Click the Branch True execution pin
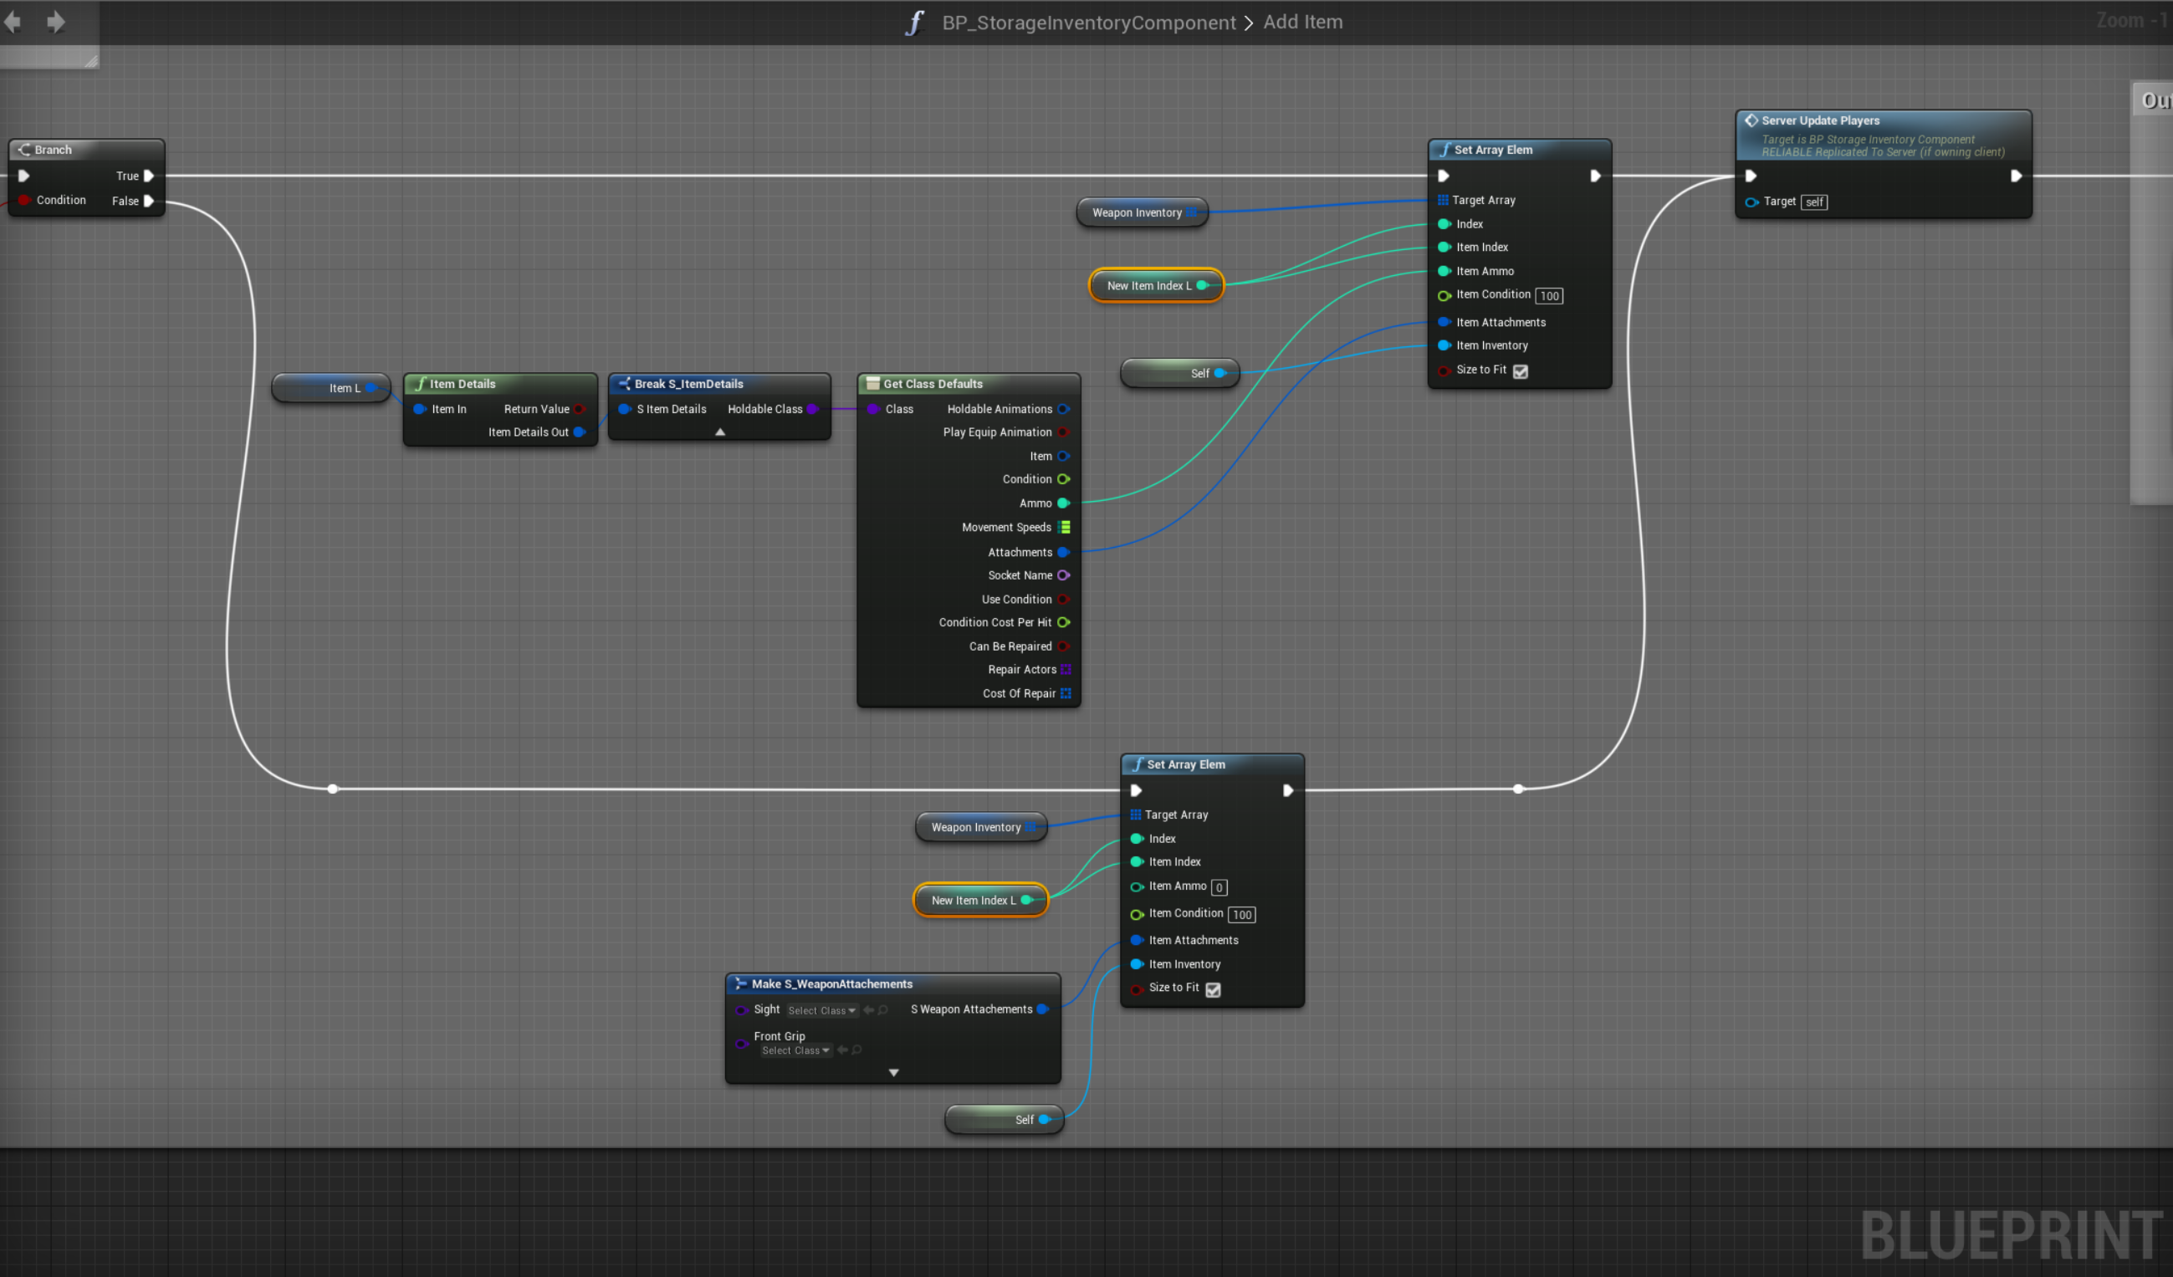Image resolution: width=2173 pixels, height=1277 pixels. point(148,176)
